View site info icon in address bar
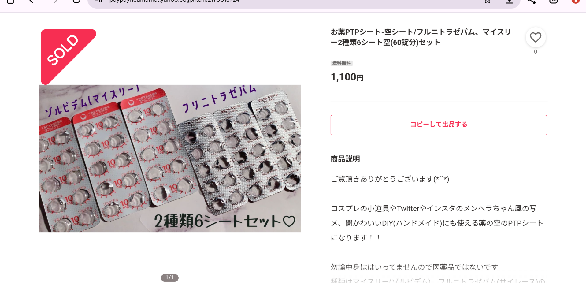Image resolution: width=586 pixels, height=283 pixels. tap(98, 1)
